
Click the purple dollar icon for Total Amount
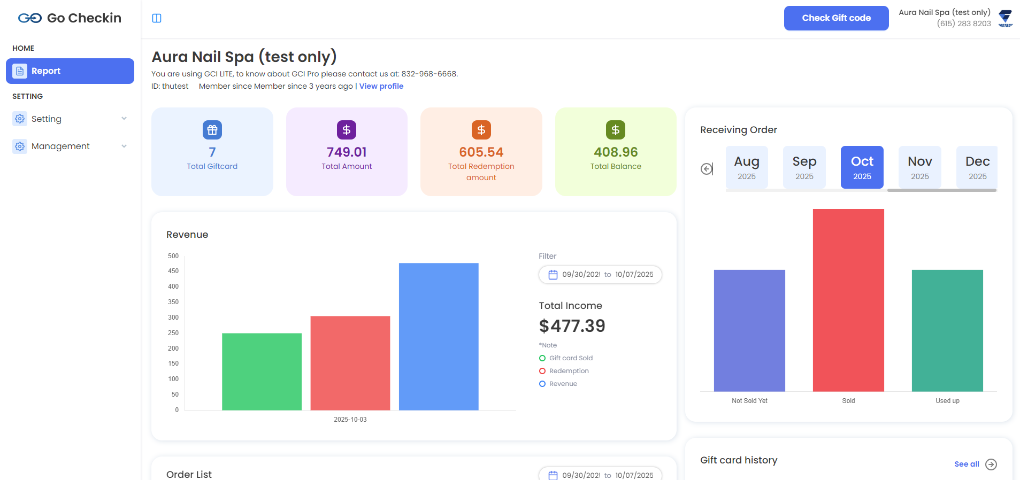pos(347,130)
